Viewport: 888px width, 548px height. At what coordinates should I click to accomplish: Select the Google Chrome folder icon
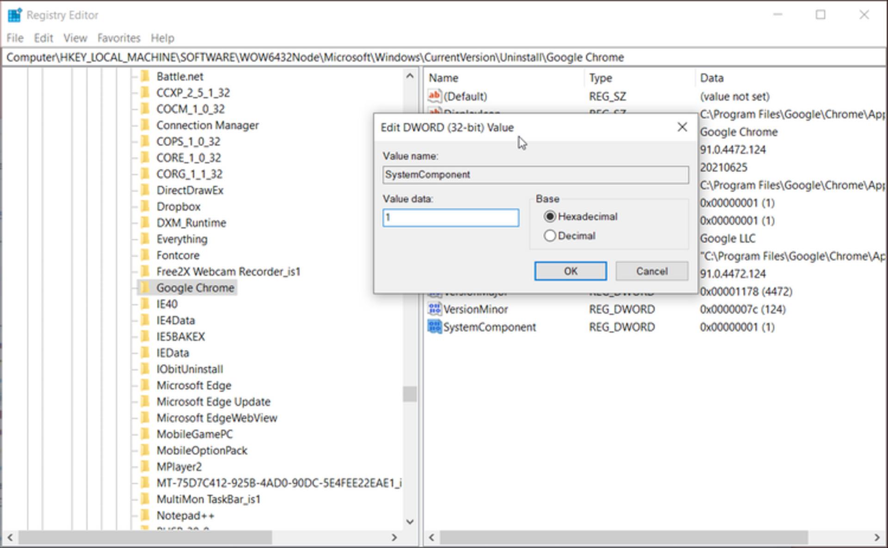click(x=145, y=288)
